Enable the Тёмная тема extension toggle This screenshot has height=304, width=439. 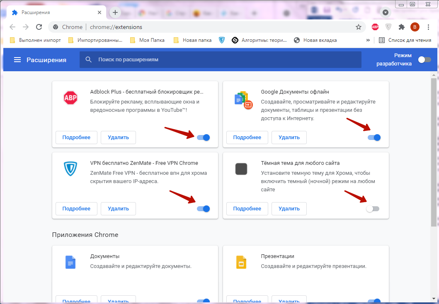tap(373, 209)
